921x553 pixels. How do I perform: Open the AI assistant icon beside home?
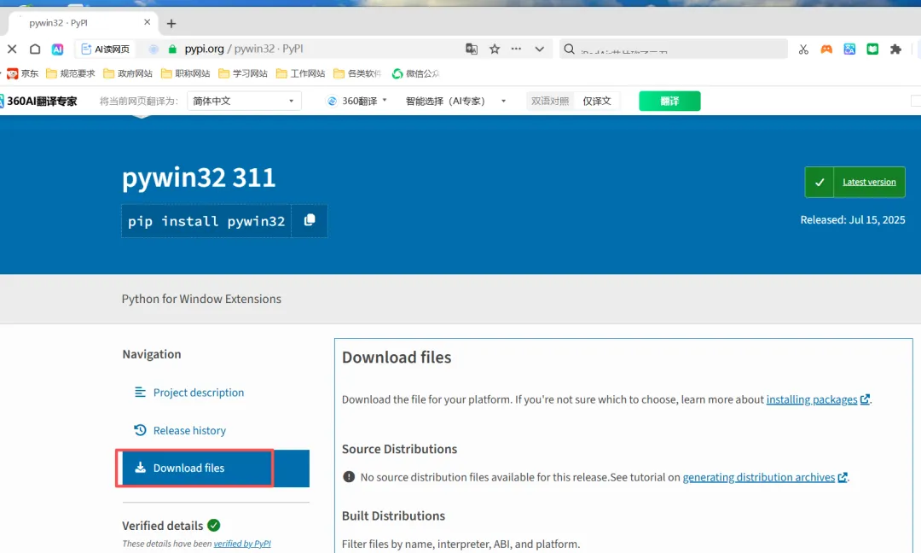(57, 49)
